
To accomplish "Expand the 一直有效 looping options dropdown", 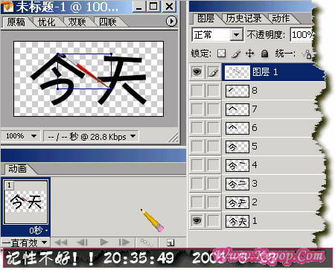I will click(25, 242).
